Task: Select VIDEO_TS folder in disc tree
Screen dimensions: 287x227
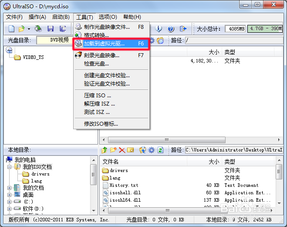Action: [x=33, y=58]
